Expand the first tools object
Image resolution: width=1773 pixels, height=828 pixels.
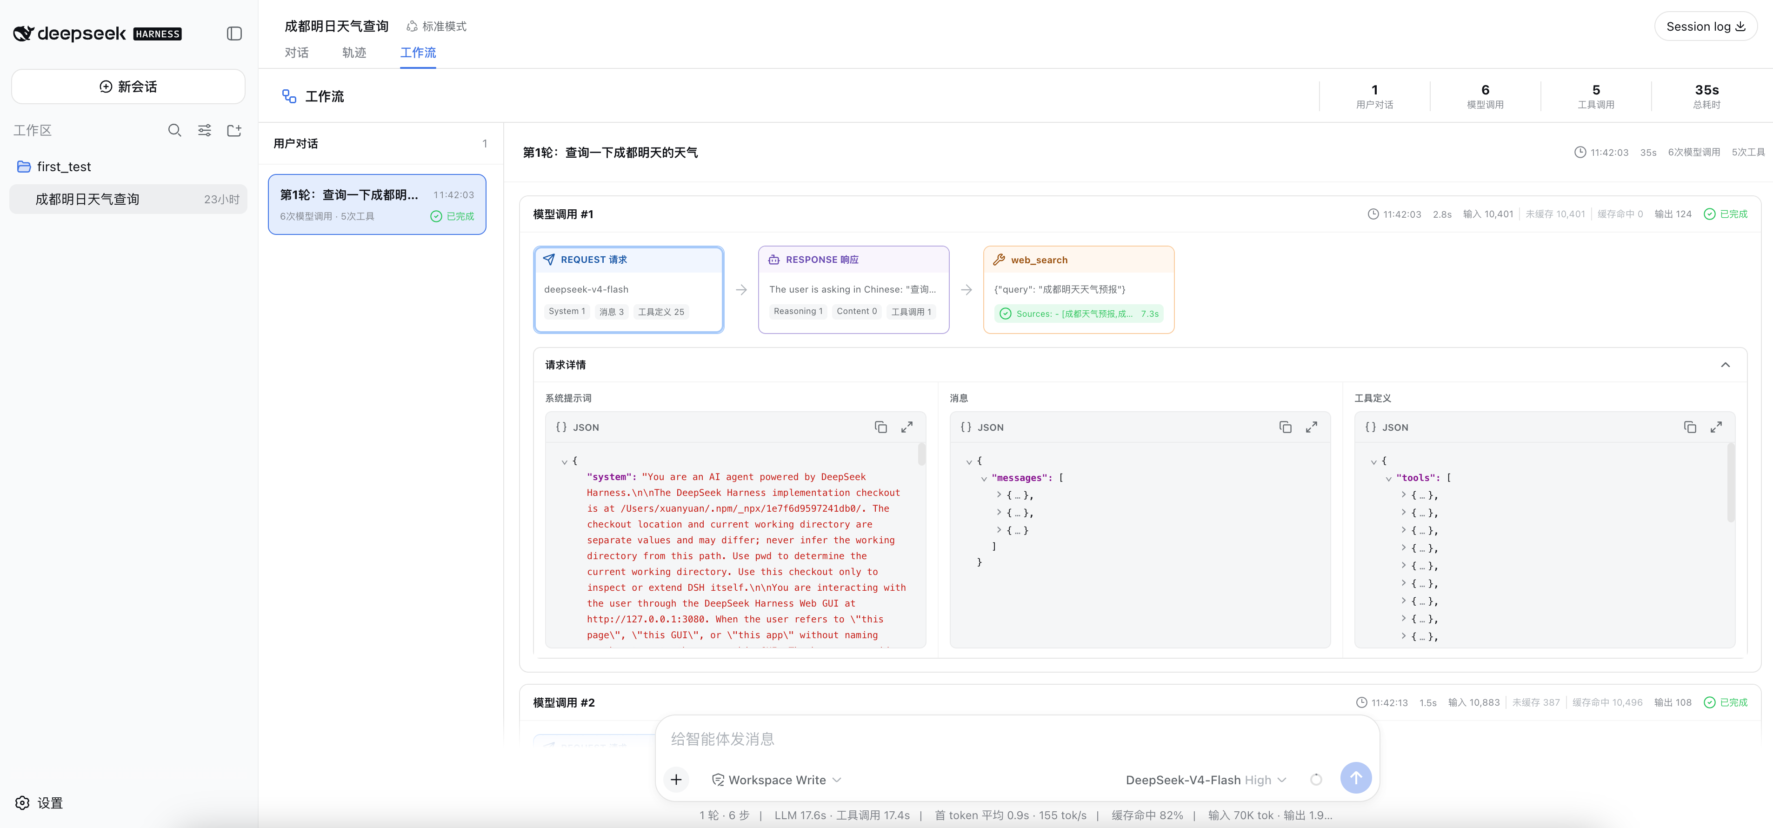click(x=1403, y=495)
